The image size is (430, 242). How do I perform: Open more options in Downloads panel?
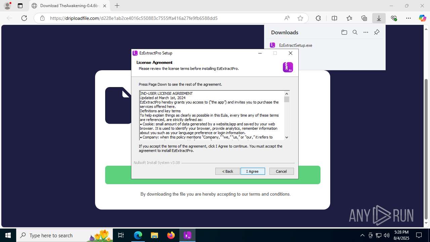tap(366, 32)
